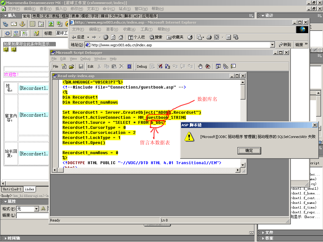Click the Save icon in Script Debugger toolbar

[x=81, y=66]
